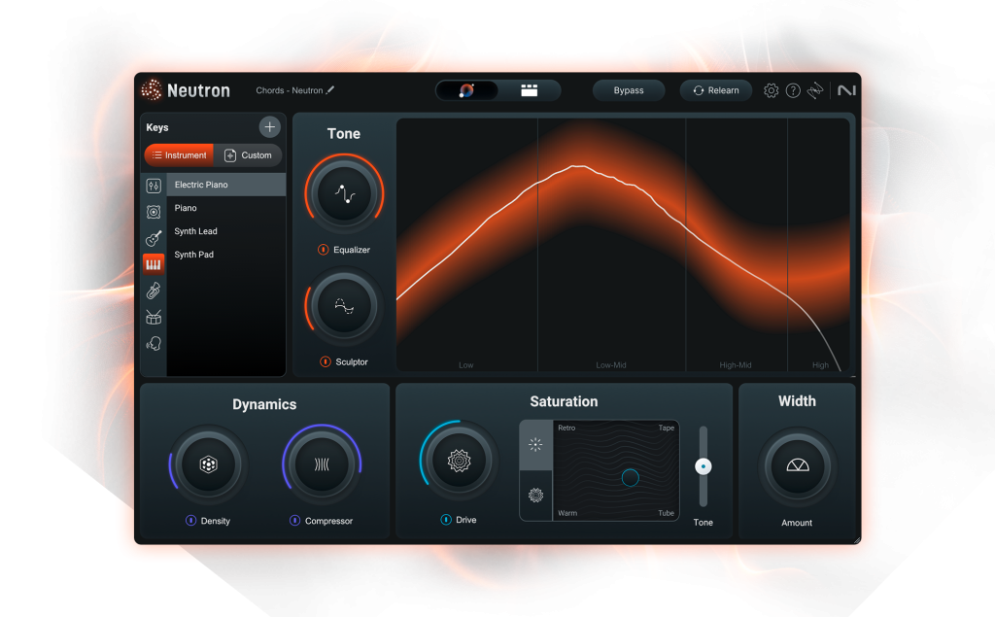Select the sparkle saturation mode icon
This screenshot has width=995, height=617.
[x=535, y=444]
